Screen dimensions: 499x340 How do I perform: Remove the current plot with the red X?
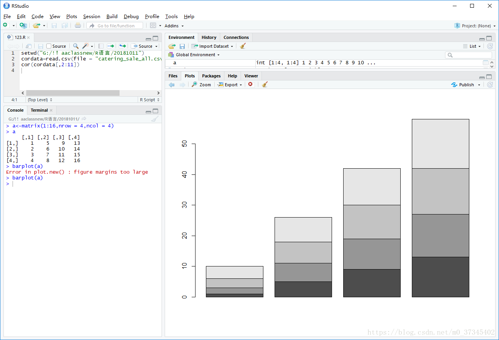point(251,84)
